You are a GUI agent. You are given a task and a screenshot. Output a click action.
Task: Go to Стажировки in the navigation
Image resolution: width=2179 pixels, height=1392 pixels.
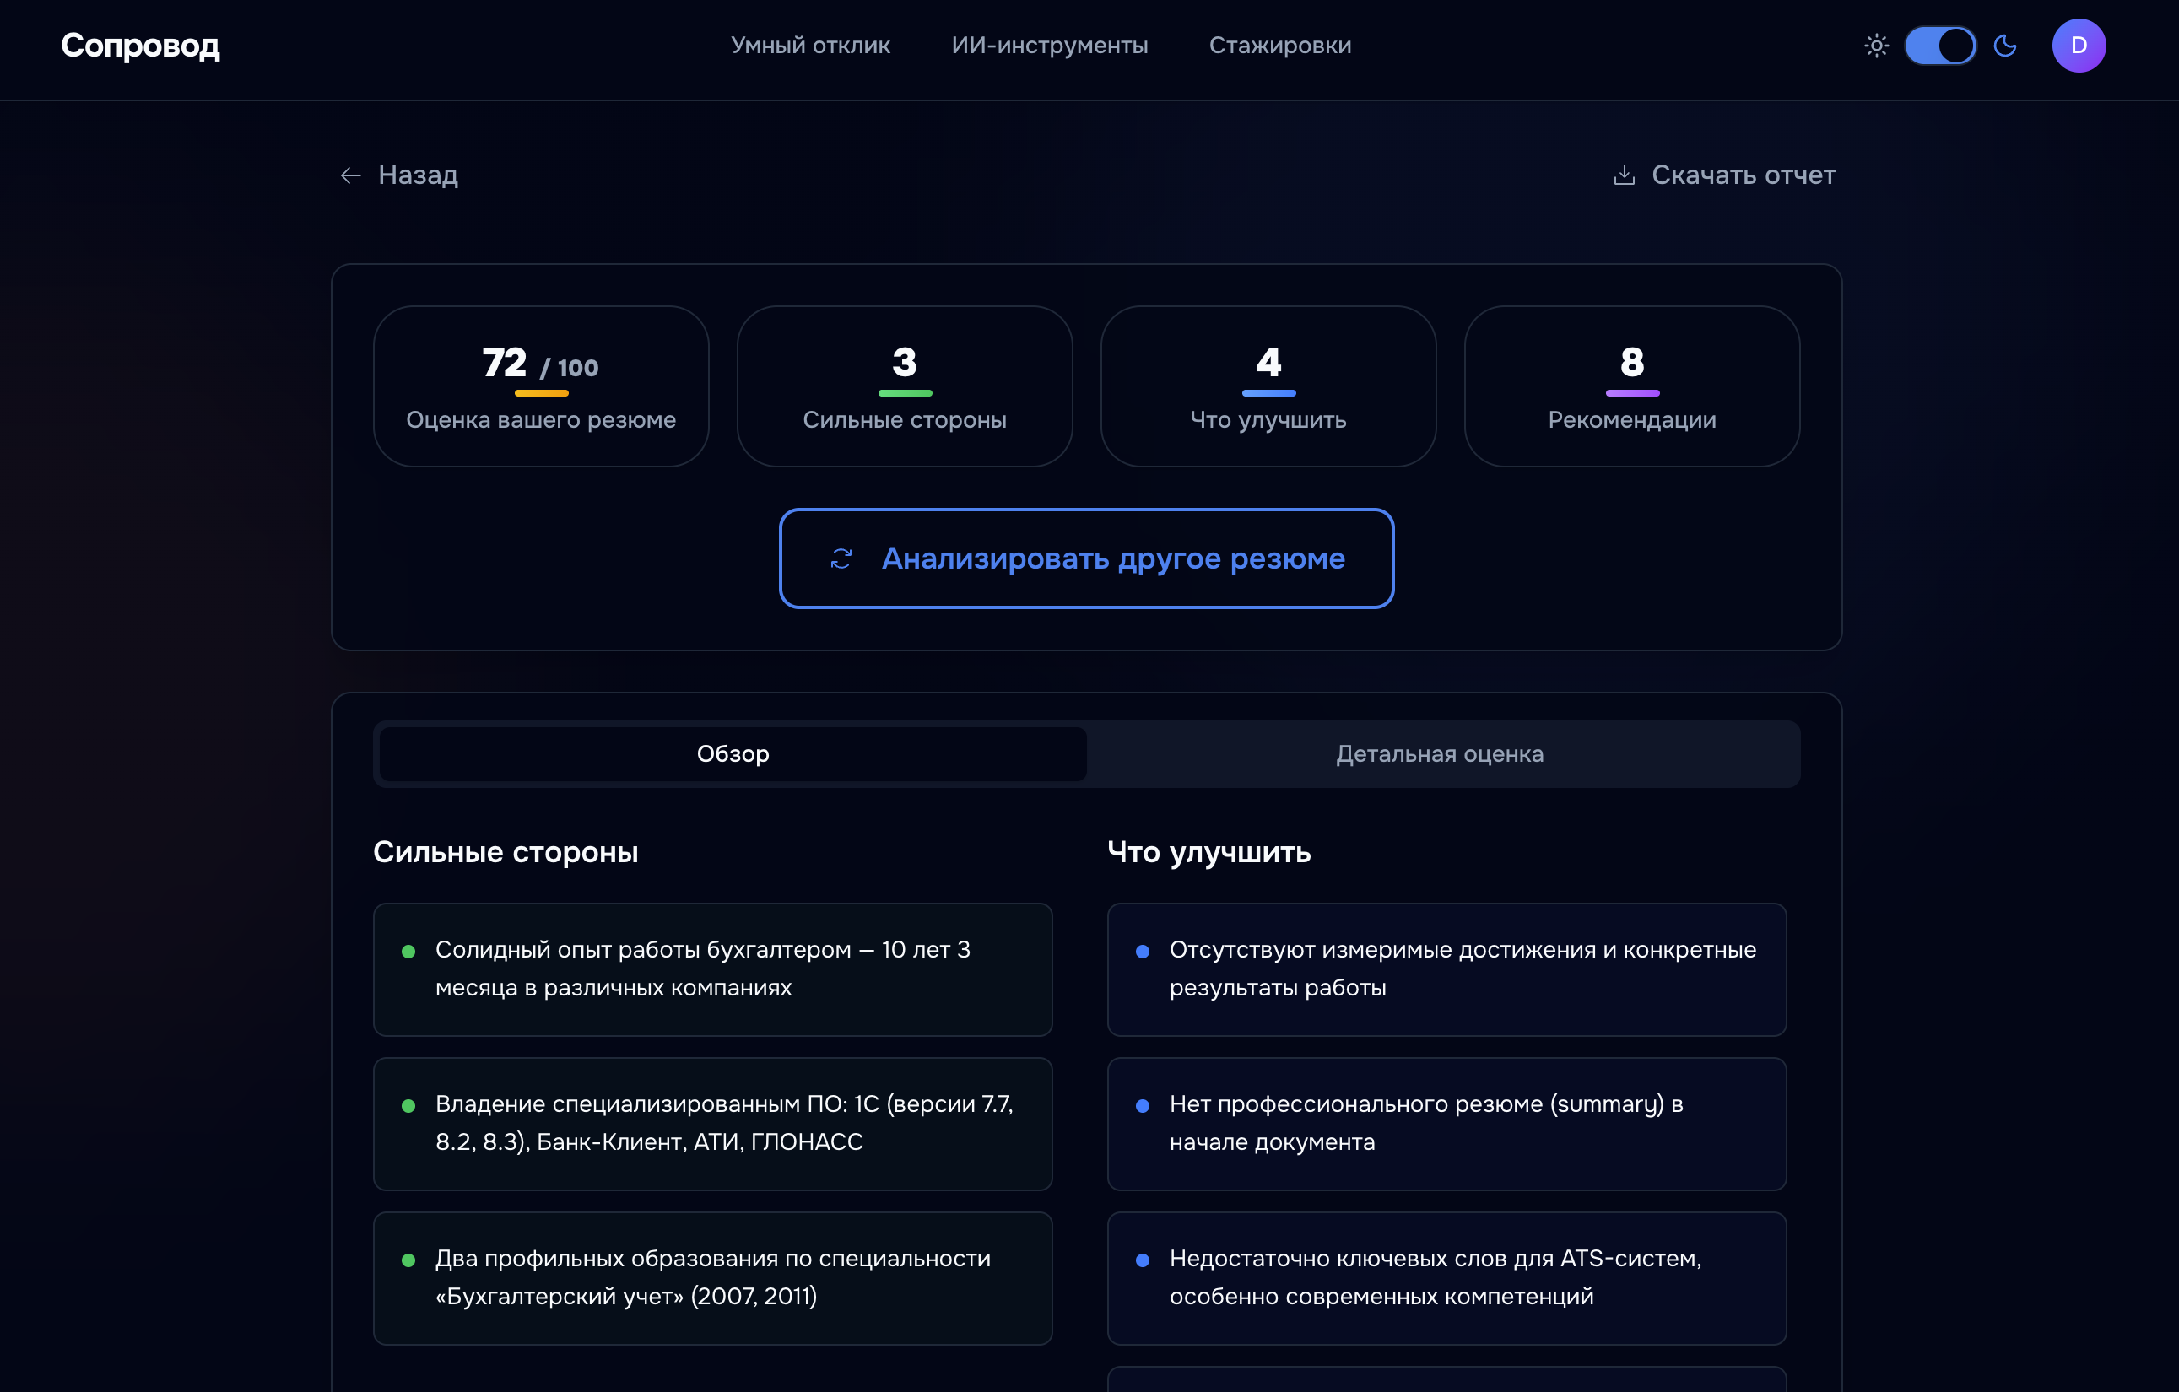1280,46
